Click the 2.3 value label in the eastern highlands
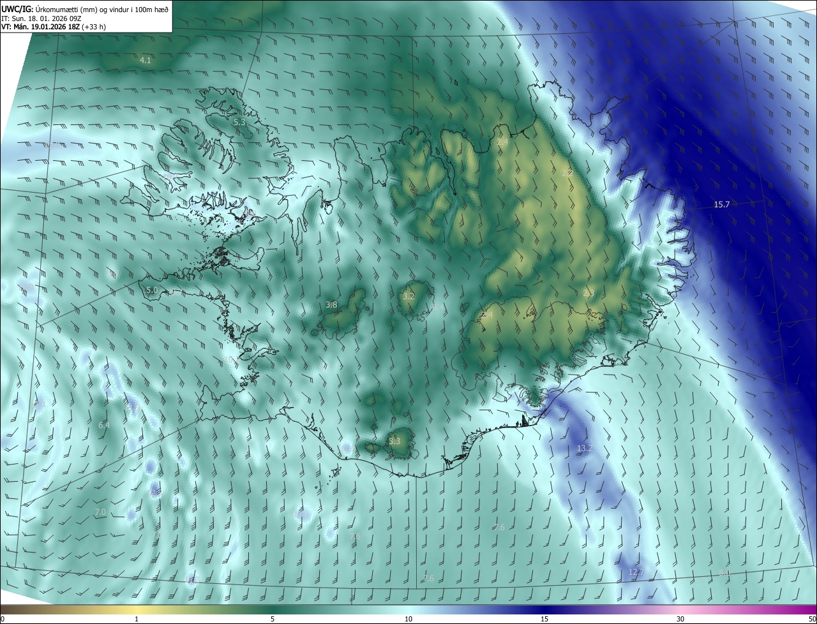 588,293
